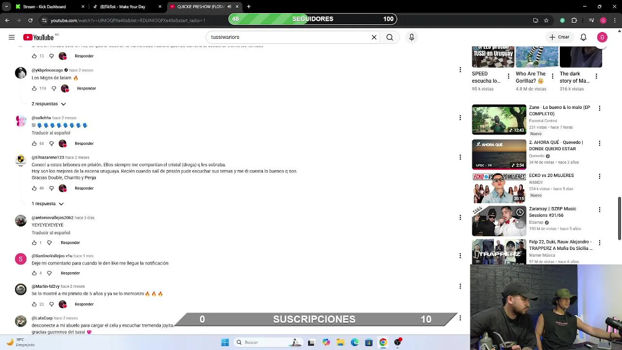Open File Explorer from the taskbar
This screenshot has width=622, height=350.
340,342
